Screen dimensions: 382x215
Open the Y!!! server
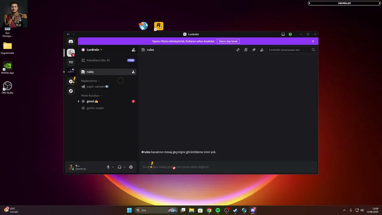[x=71, y=62]
